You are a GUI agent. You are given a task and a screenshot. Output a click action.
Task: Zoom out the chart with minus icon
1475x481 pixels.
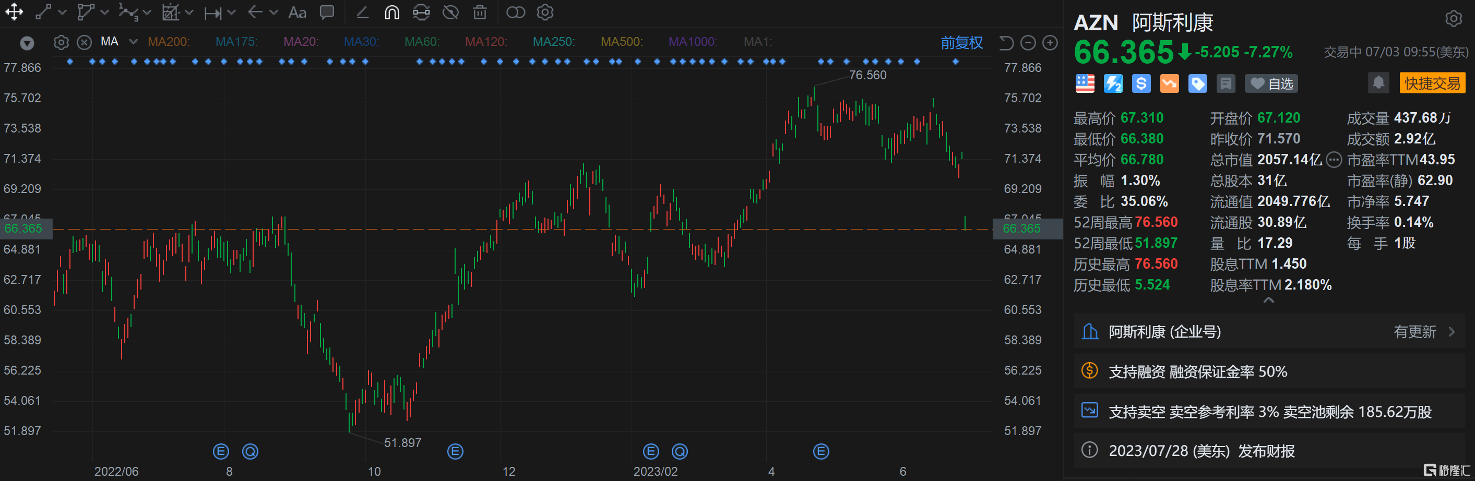(1028, 42)
